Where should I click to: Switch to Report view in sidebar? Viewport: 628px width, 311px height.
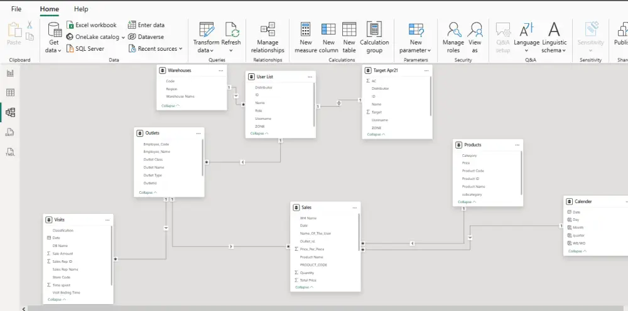pyautogui.click(x=10, y=73)
